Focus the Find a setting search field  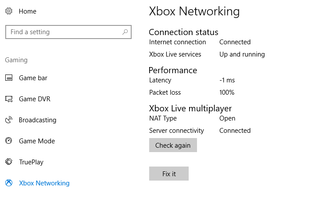click(x=68, y=32)
